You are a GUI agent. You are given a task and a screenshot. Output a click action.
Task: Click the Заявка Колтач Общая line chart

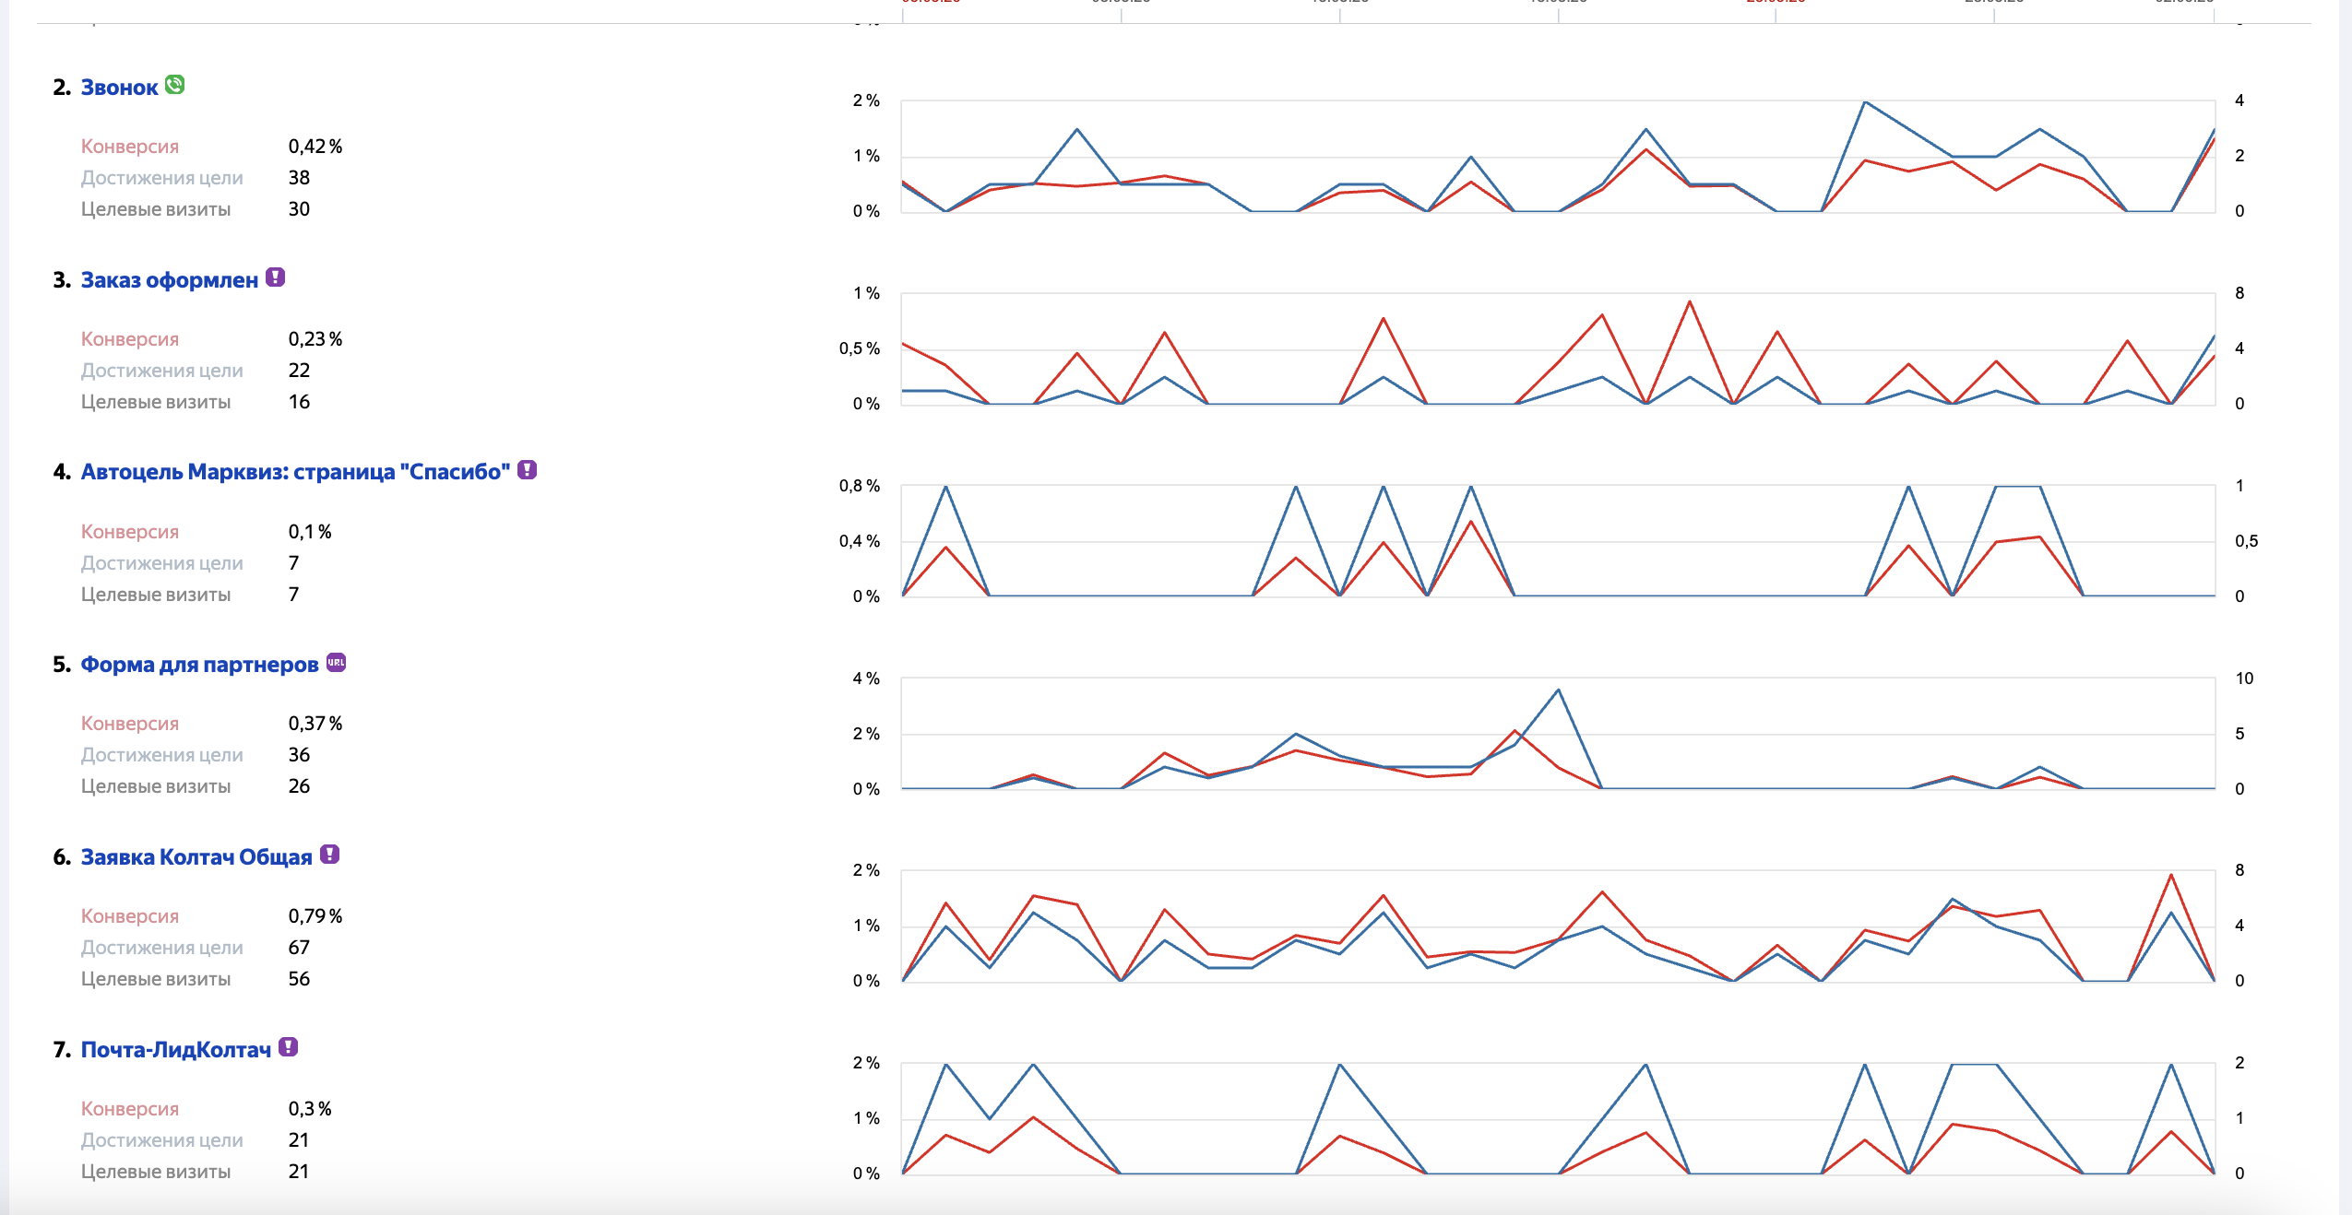[x=1558, y=926]
